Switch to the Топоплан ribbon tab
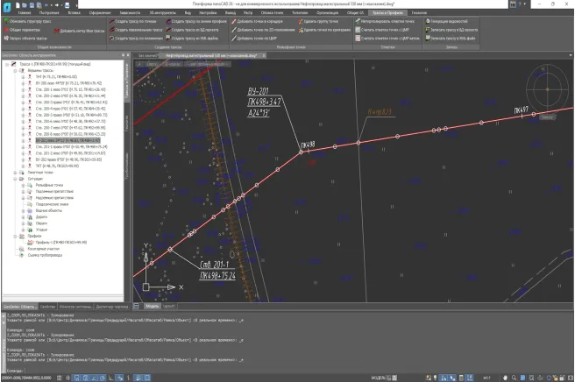The width and height of the screenshot is (575, 382). (300, 12)
